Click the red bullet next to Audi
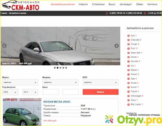 (128, 36)
